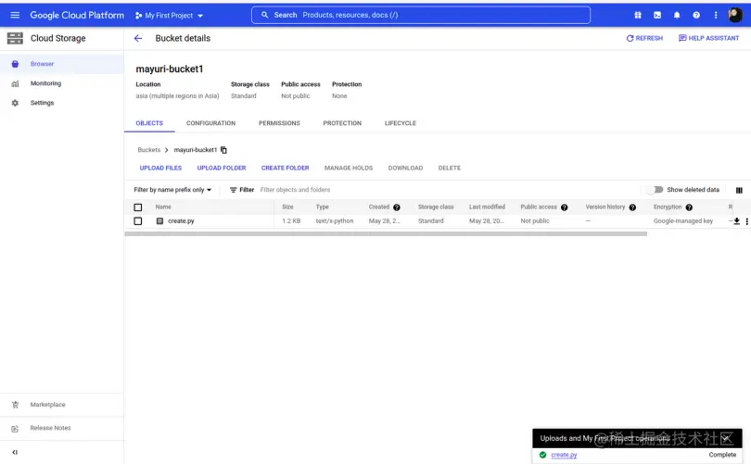Click the Cloud Storage product icon
This screenshot has height=464, width=751.
click(15, 38)
